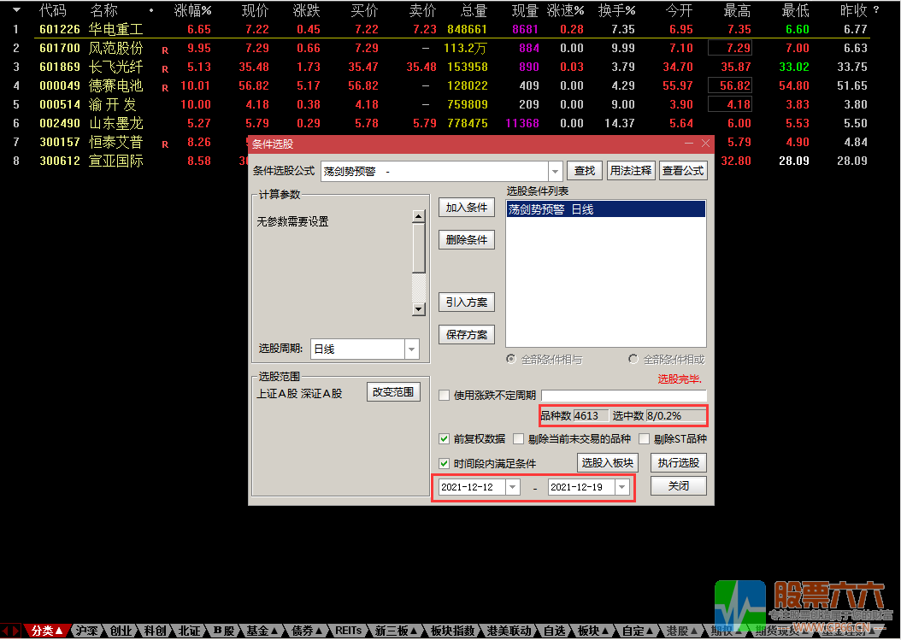Open the column header dropdown triangle
The image size is (901, 640).
16,9
